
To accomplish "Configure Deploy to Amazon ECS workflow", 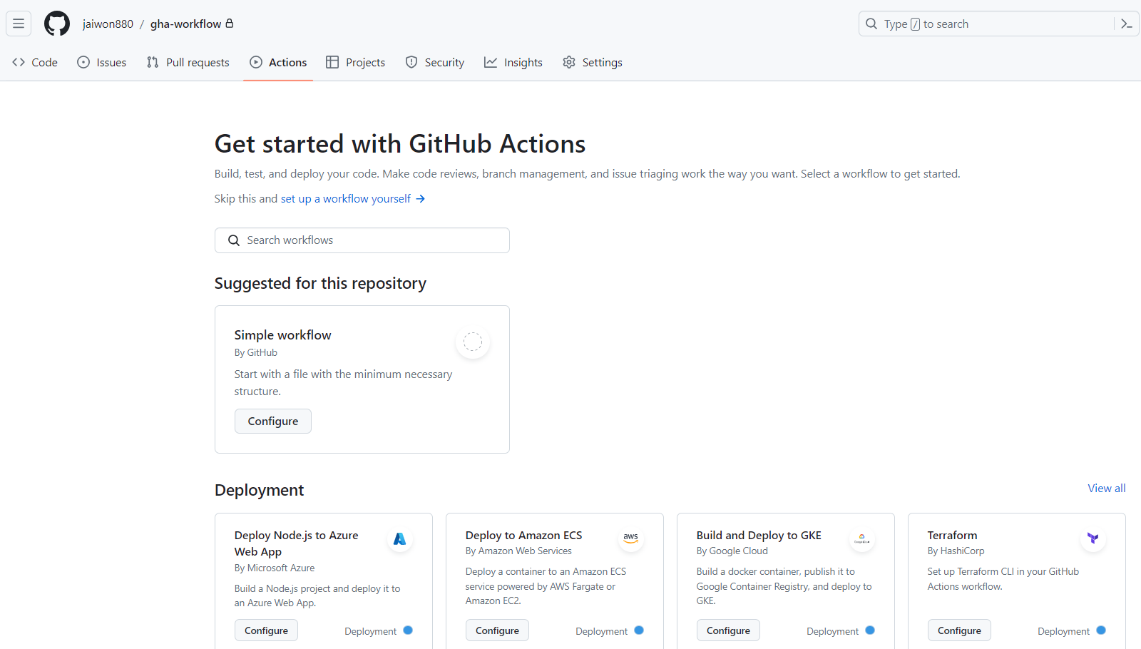I will point(498,630).
